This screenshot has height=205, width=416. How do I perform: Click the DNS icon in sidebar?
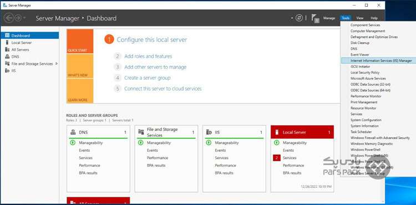coord(7,57)
